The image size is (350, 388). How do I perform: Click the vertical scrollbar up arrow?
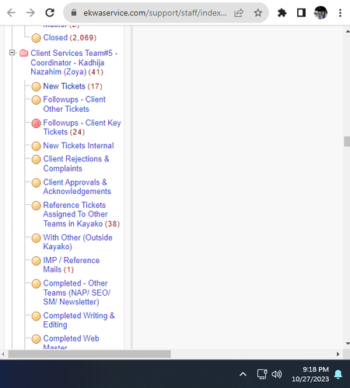point(347,31)
